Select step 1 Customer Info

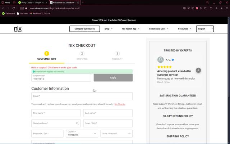coord(47,56)
